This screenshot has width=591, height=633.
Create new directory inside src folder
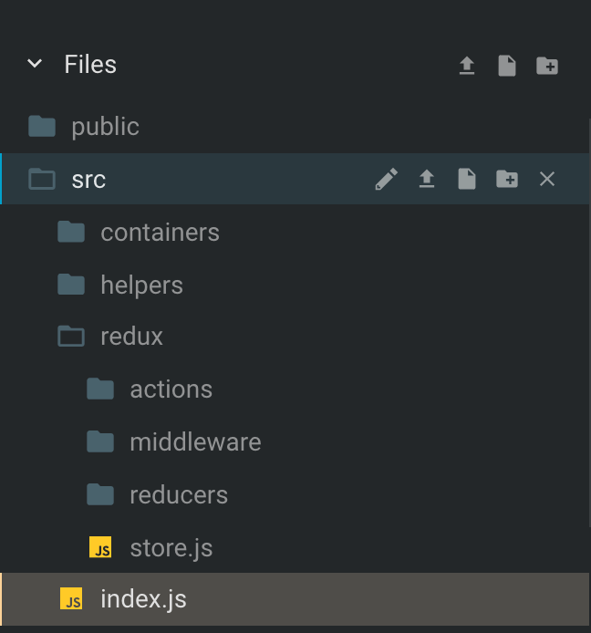pos(507,179)
